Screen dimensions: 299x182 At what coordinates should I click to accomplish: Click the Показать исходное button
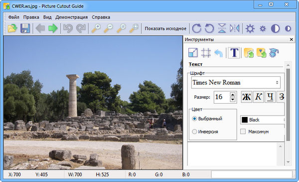pyautogui.click(x=165, y=29)
